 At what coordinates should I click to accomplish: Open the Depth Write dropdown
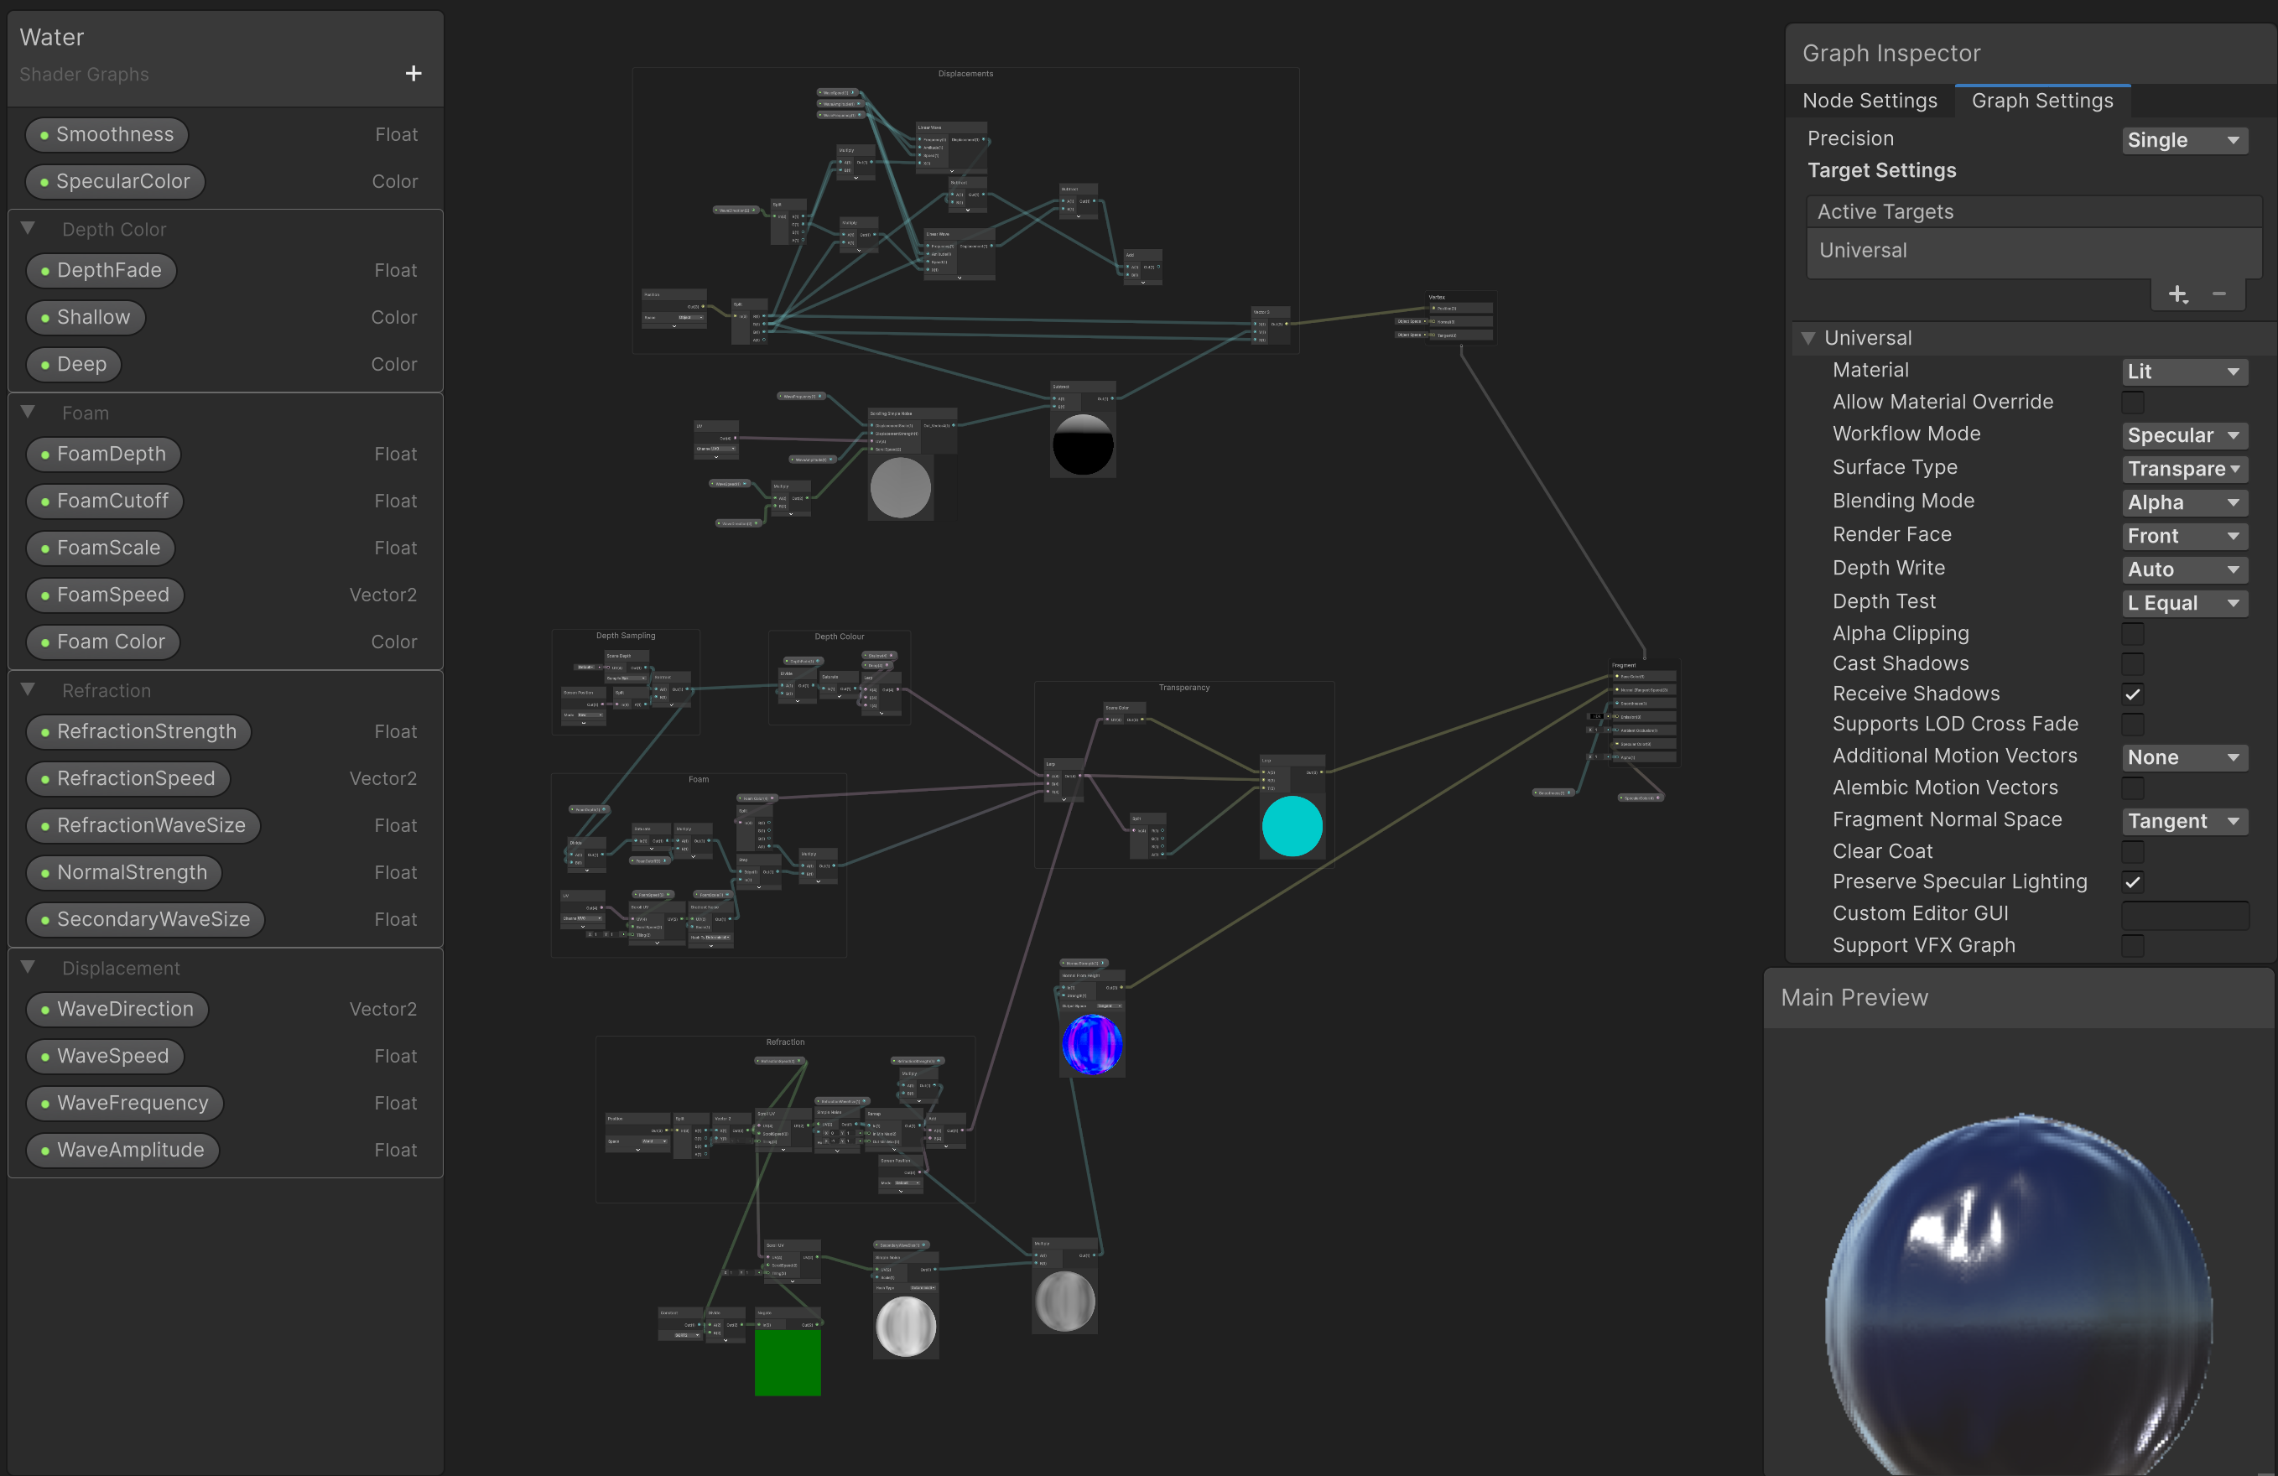[2184, 569]
